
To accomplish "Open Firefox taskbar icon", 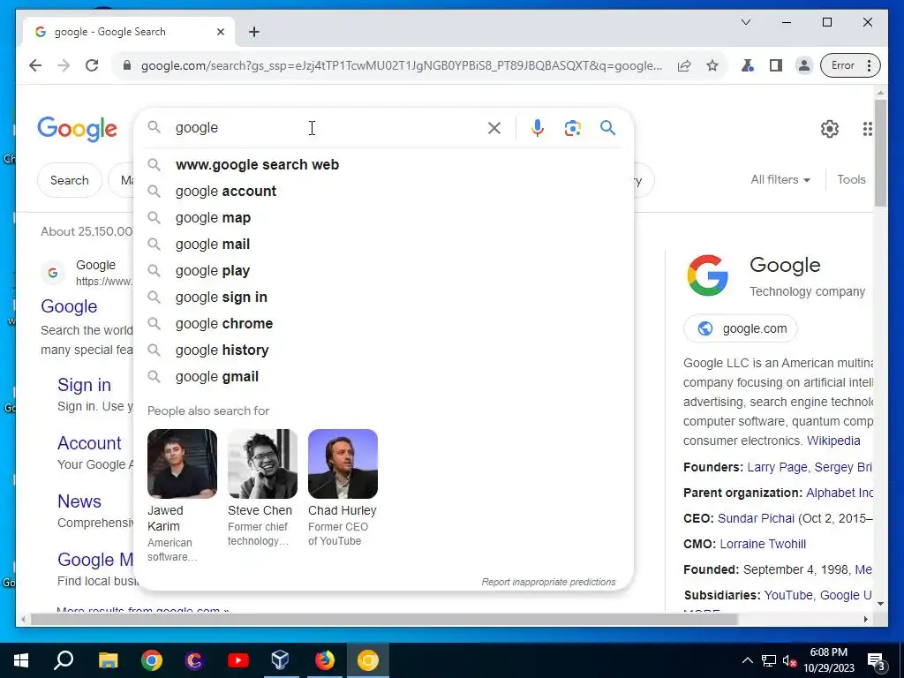I will (x=324, y=660).
